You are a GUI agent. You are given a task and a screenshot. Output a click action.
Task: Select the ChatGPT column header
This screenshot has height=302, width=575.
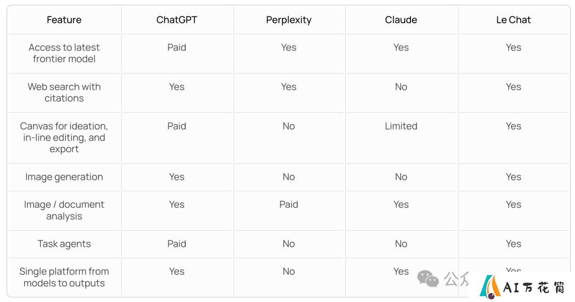click(x=177, y=20)
